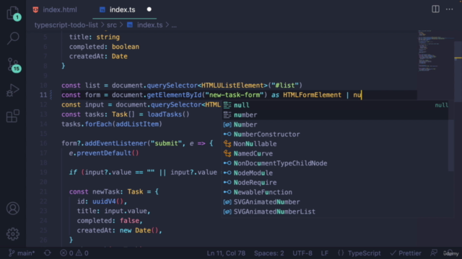The width and height of the screenshot is (462, 259).
Task: Select the lowercase number keyword suggestion
Action: pos(335,115)
